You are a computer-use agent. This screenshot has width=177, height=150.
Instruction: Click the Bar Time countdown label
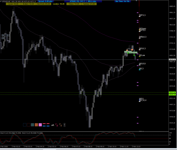tap(122, 1)
